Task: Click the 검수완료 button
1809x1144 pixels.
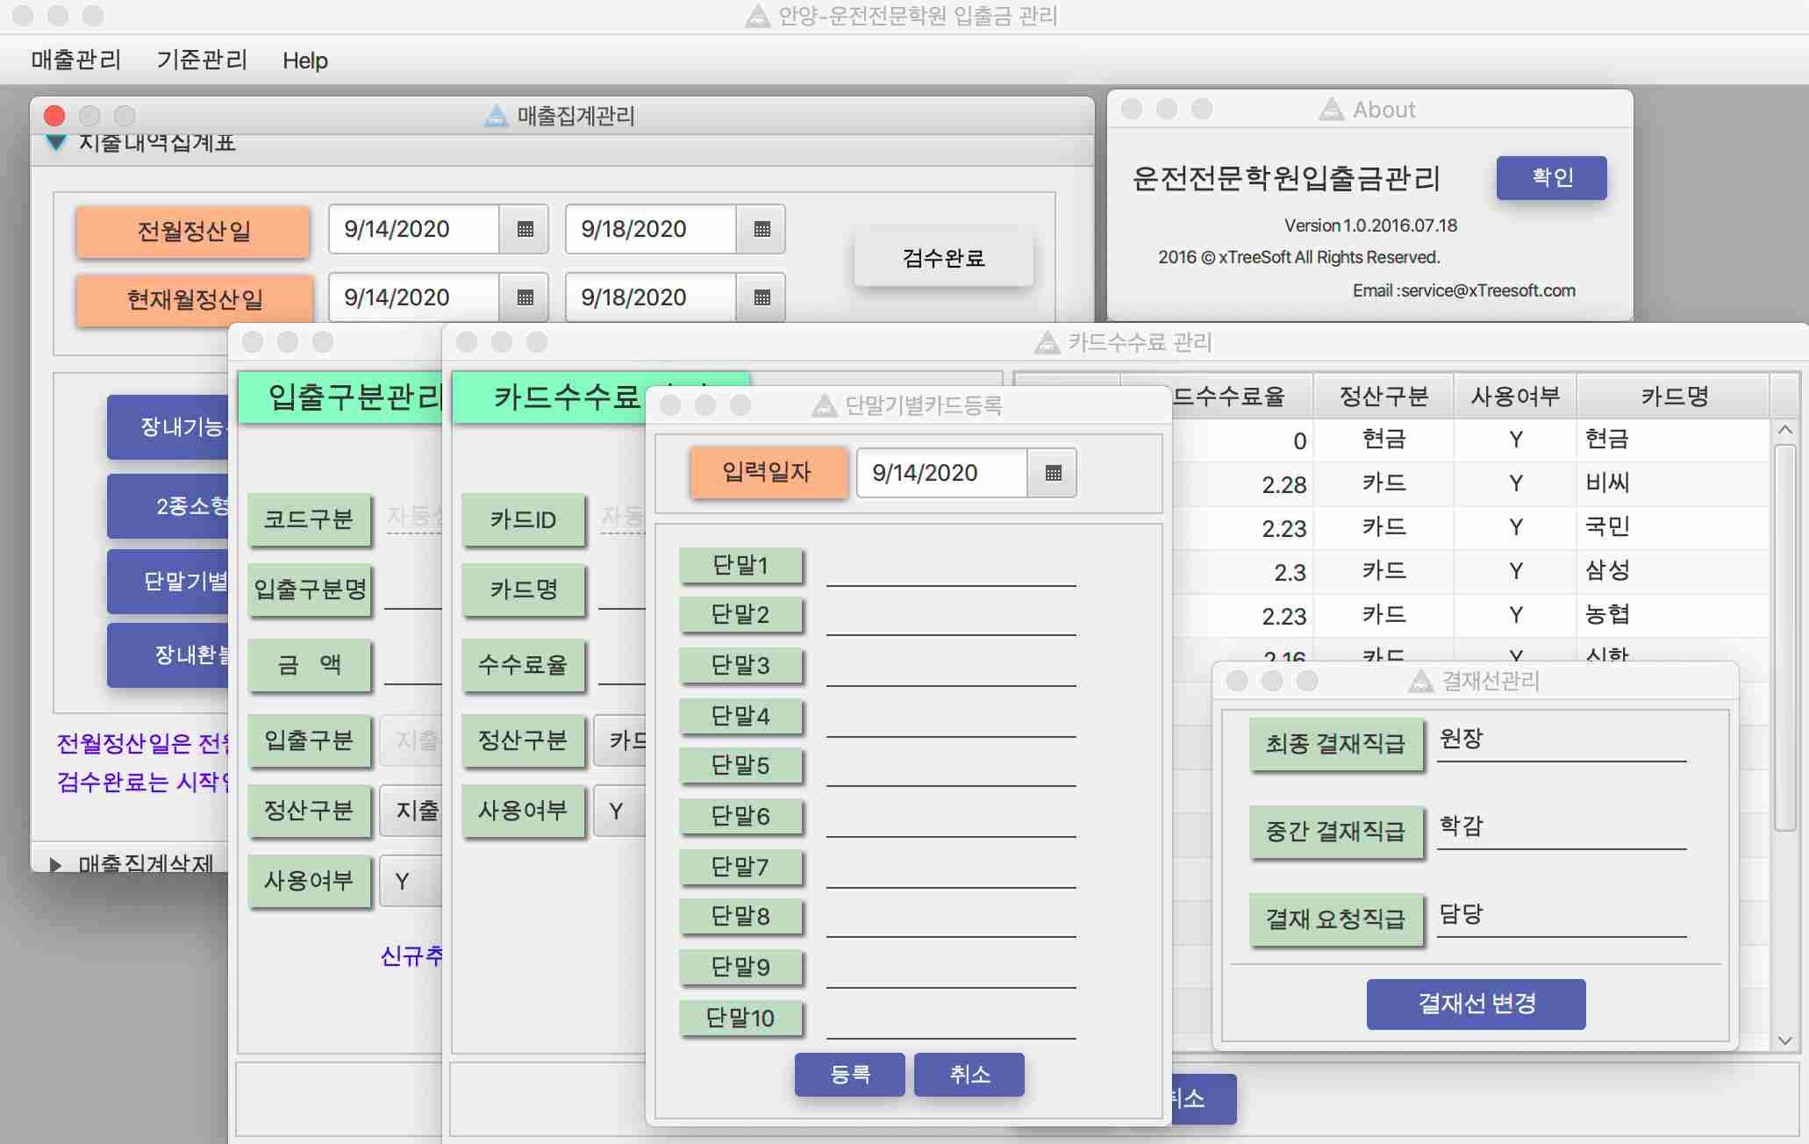Action: (x=943, y=258)
